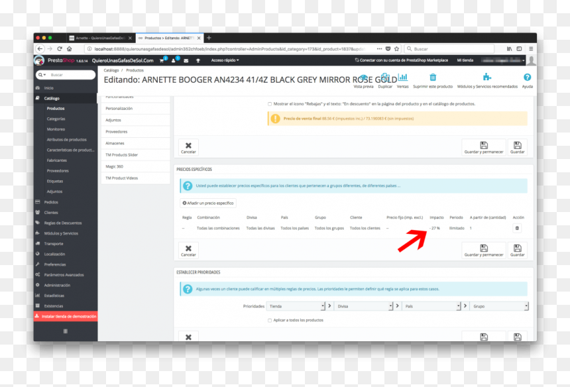Click Instalar tienda de demostración
570x387 pixels.
tap(66, 317)
